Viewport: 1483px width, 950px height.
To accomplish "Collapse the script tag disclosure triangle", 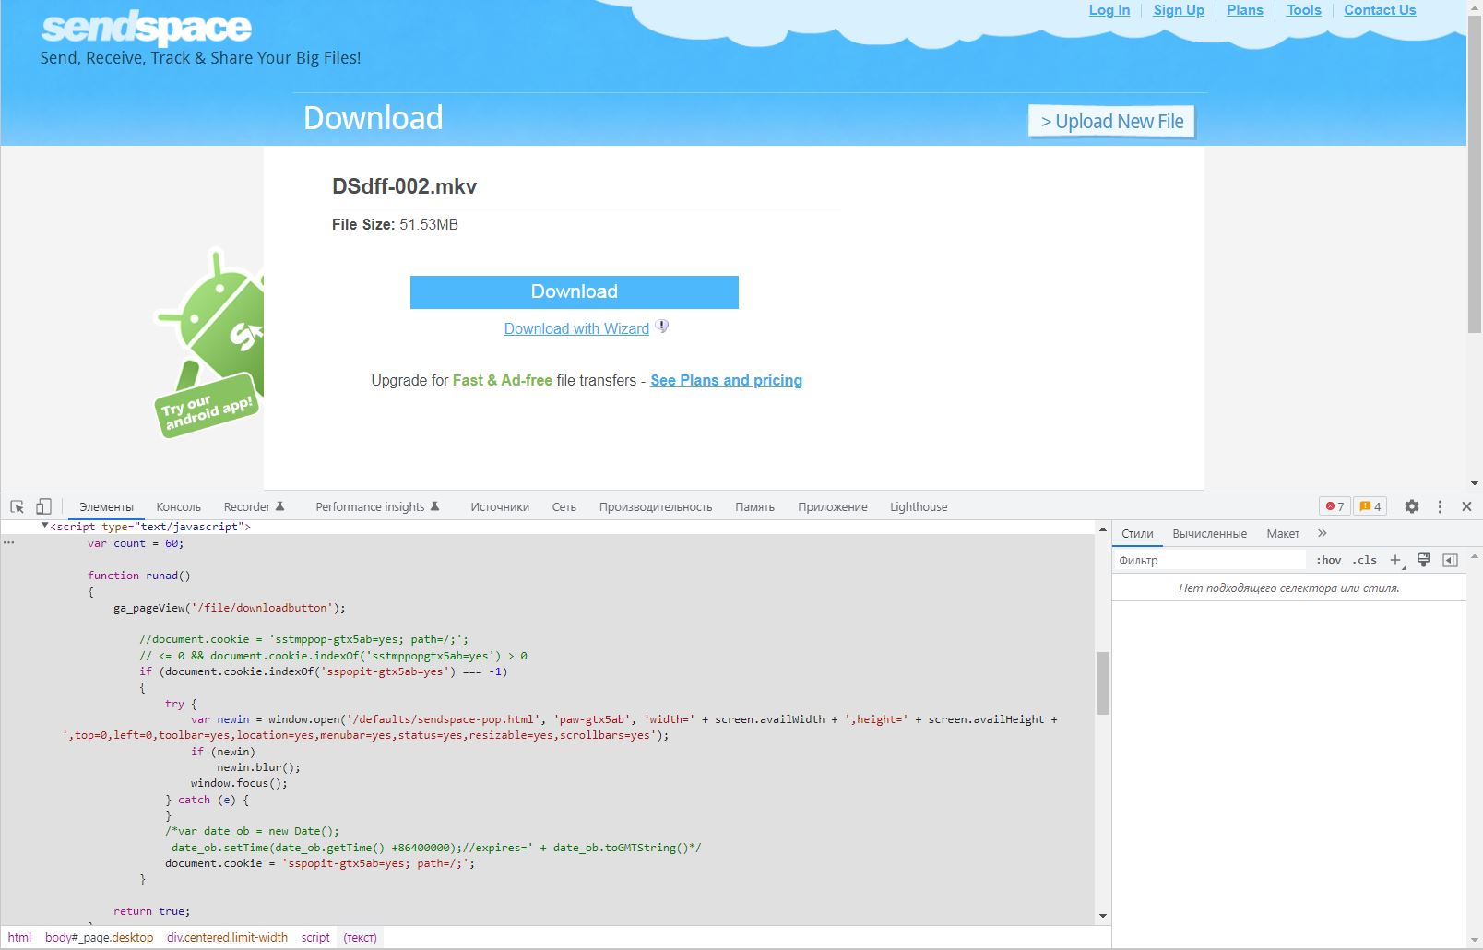I will [x=44, y=526].
